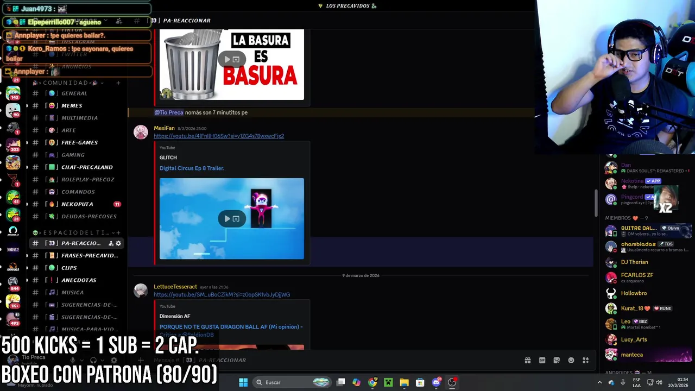This screenshot has height=391, width=695.
Task: Click create invite icon on PA-REACCIO channel
Action: (x=111, y=243)
